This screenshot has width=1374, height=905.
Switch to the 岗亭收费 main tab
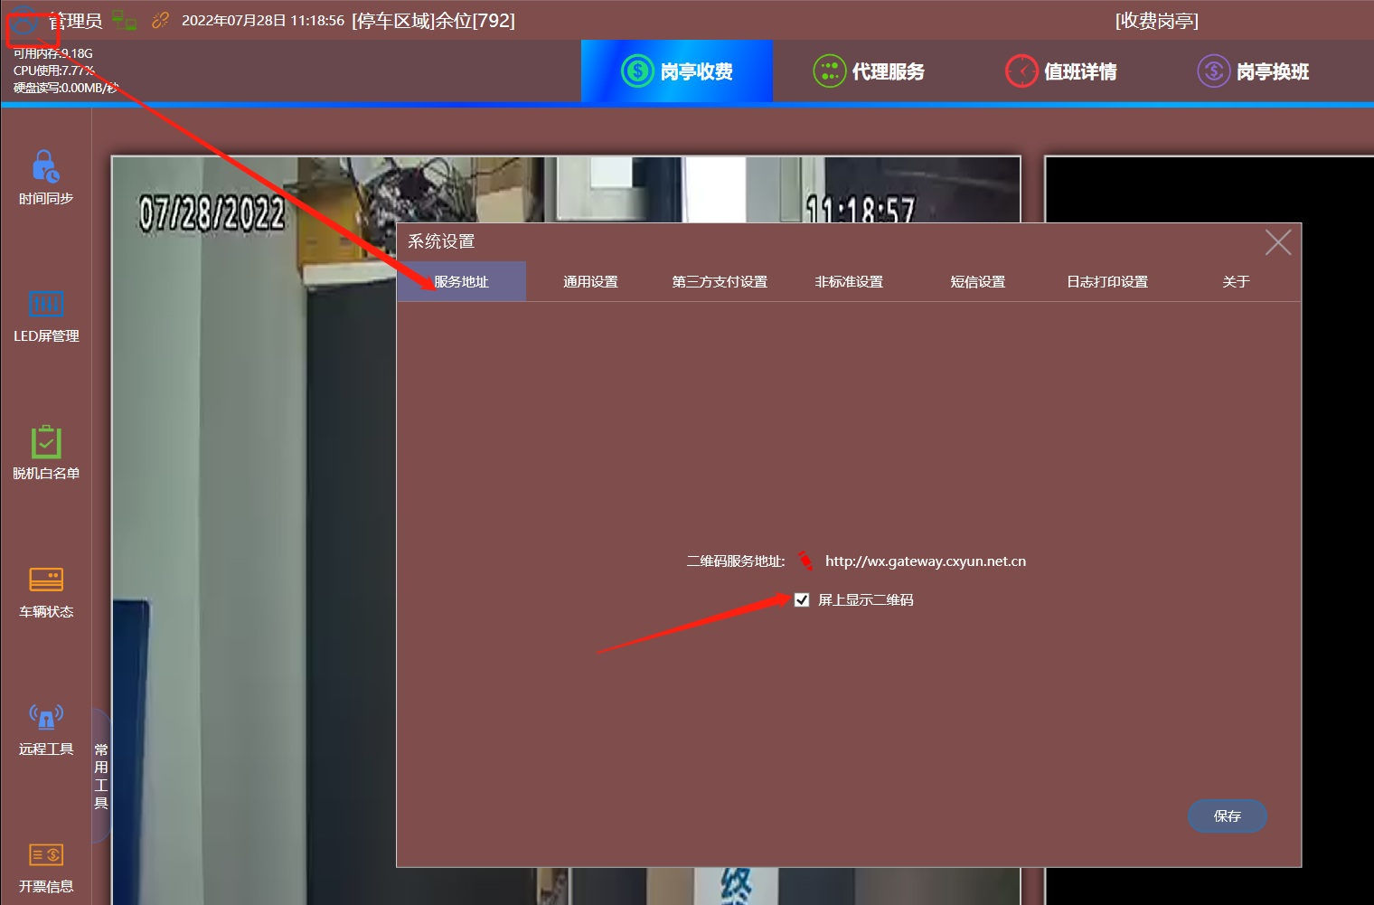point(677,71)
